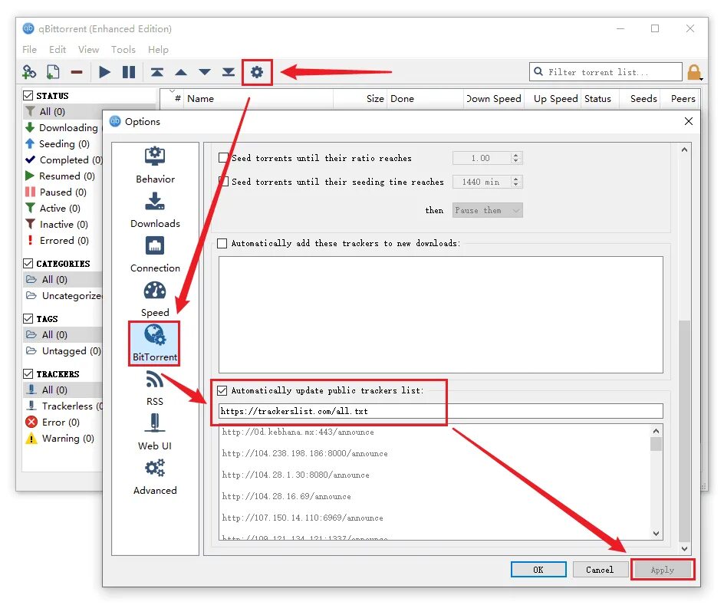This screenshot has width=724, height=605.
Task: Toggle the TRACKERS section checkbox
Action: (x=28, y=373)
